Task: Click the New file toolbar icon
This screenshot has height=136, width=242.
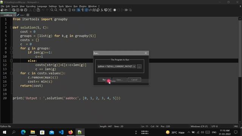Action: point(2,10)
